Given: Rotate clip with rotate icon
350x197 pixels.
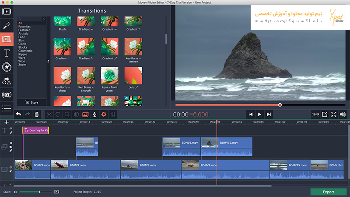Looking at the screenshot, I should (58, 114).
